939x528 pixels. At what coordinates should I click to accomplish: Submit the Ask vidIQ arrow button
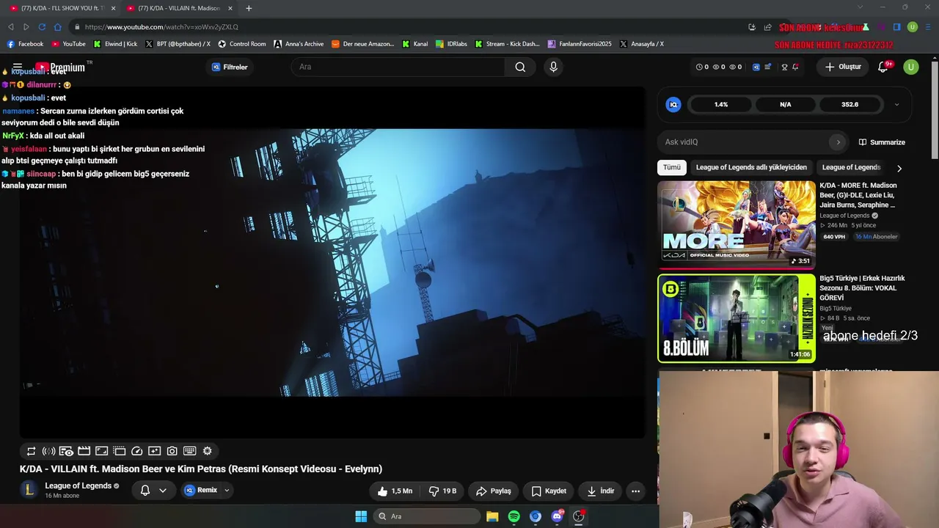click(x=838, y=142)
